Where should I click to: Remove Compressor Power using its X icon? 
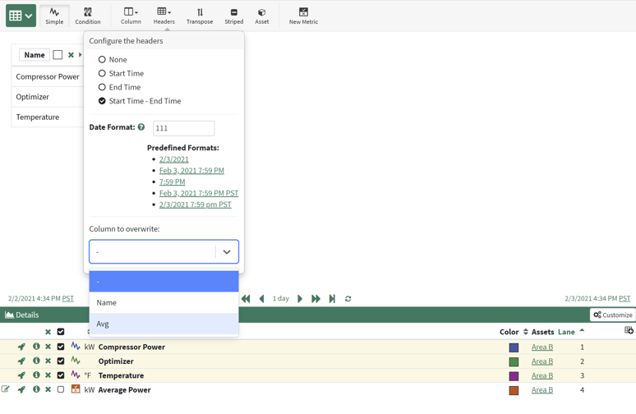coord(48,347)
